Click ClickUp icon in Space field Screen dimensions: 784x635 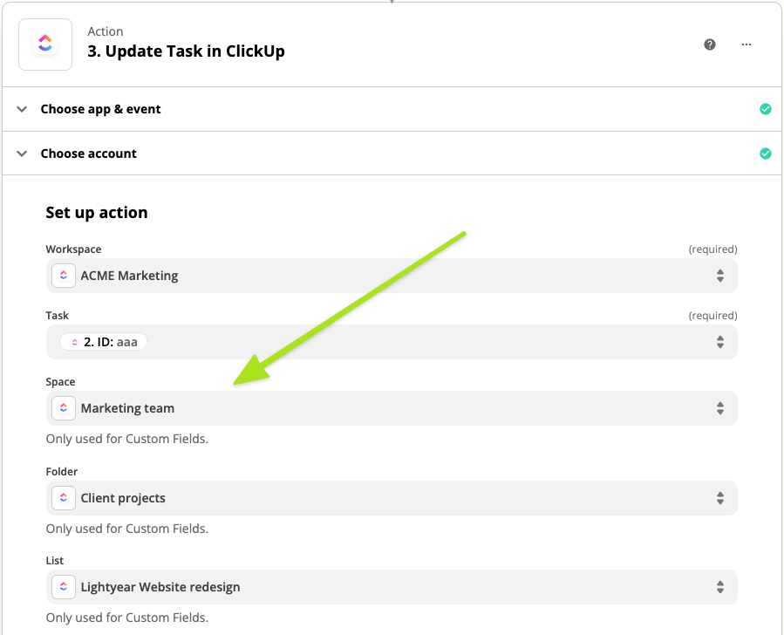click(x=64, y=408)
